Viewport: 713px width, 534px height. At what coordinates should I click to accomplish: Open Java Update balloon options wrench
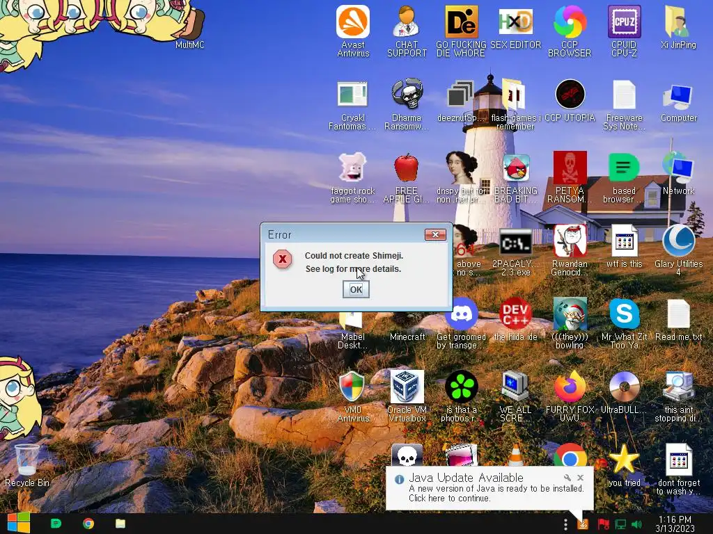tap(567, 477)
